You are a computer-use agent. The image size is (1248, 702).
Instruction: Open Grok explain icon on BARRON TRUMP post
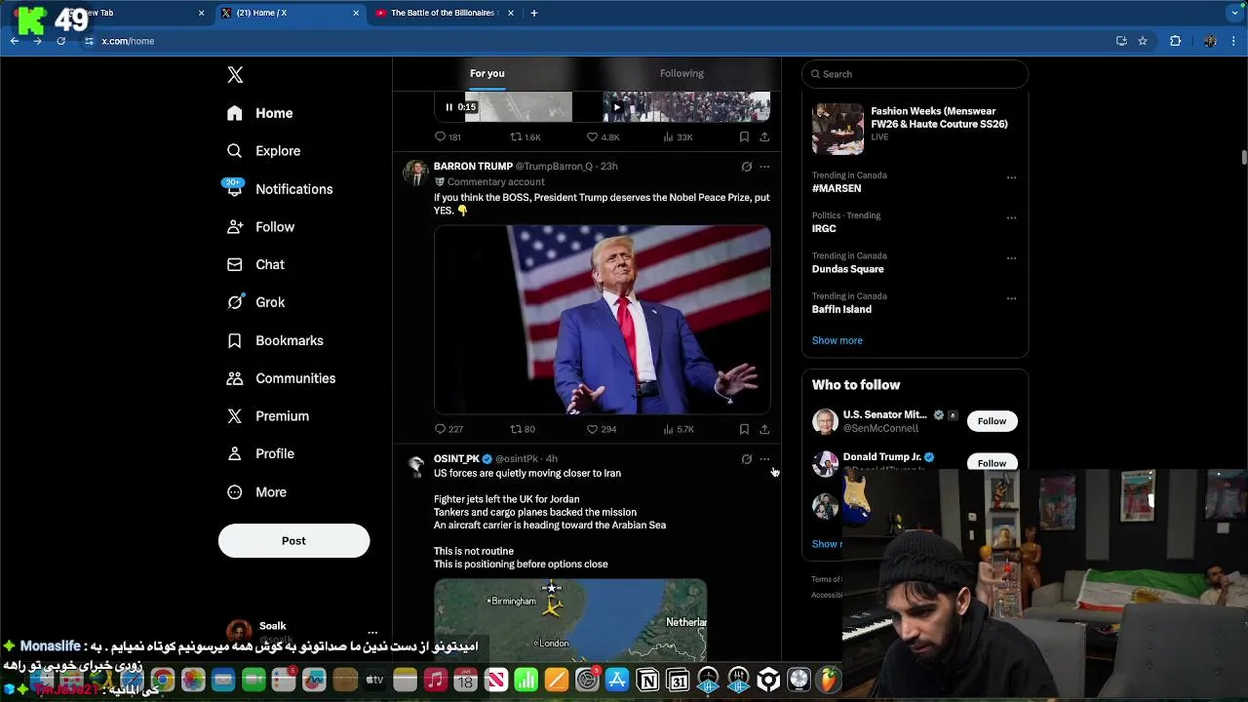click(747, 167)
